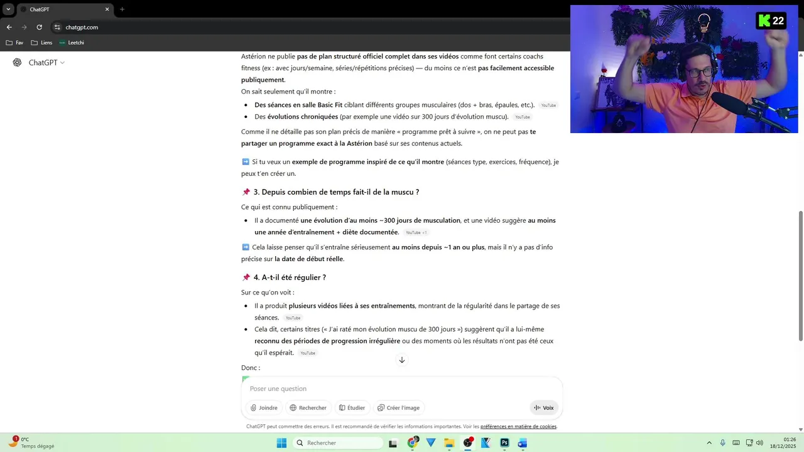Screen dimensions: 804x452
Task: Click the network tray icon
Action: (749, 443)
